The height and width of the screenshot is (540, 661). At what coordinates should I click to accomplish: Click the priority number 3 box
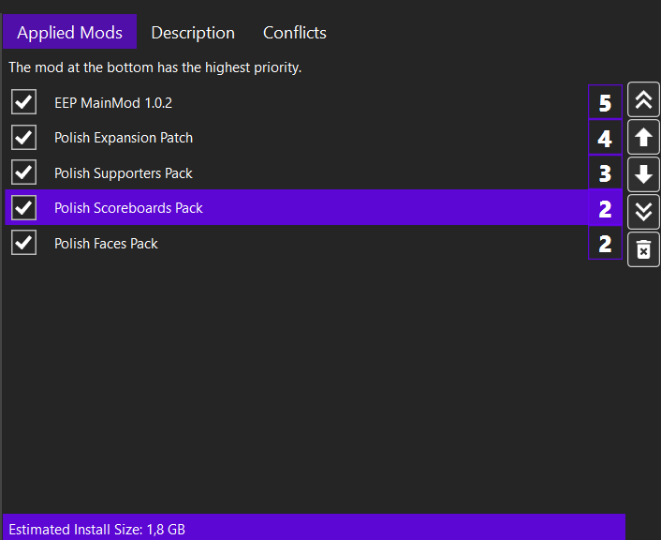pos(605,173)
